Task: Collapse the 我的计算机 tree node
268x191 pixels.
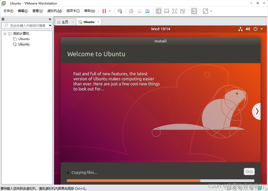Action: [5, 34]
